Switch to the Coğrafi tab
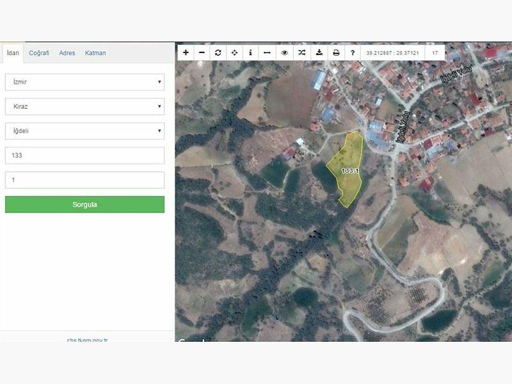Viewport: 512px width, 384px height. point(39,53)
